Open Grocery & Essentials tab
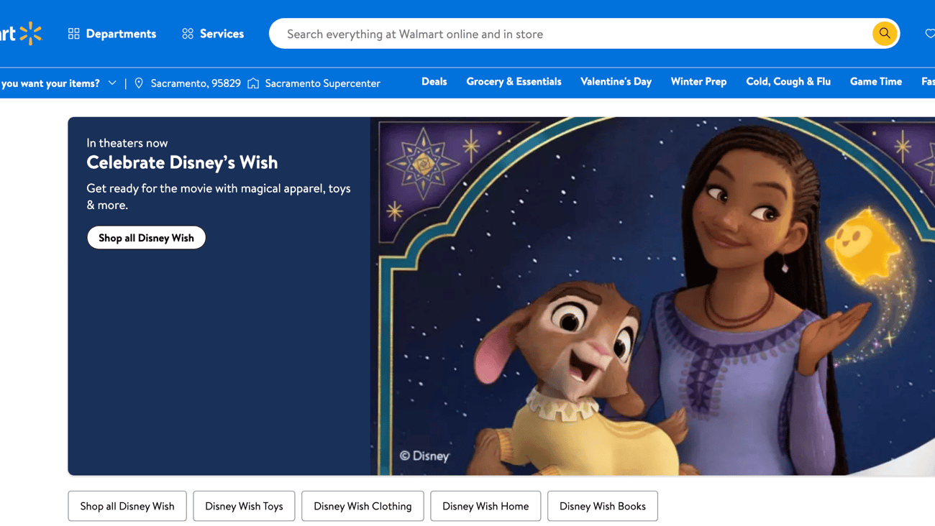 514,82
